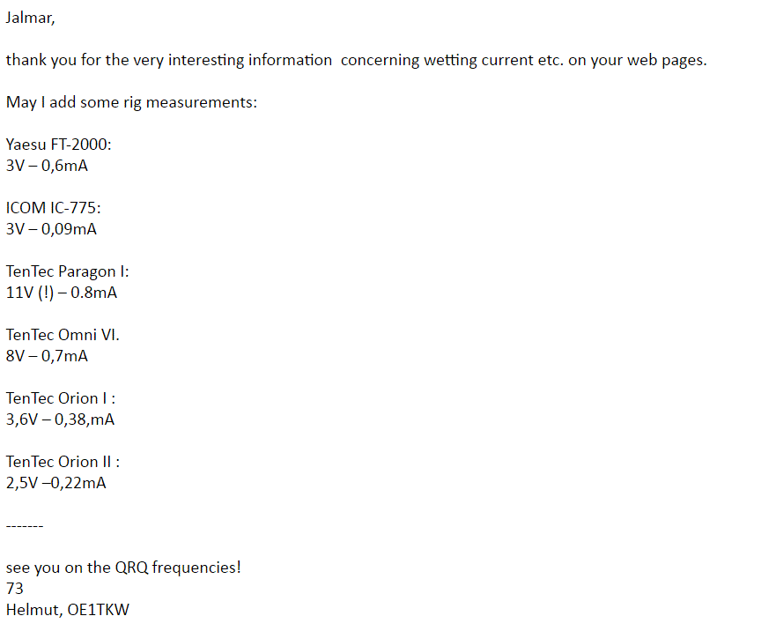Viewport: 776px width, 631px height.
Task: Click the 'TenTec Orion II :' heading
Action: click(63, 462)
